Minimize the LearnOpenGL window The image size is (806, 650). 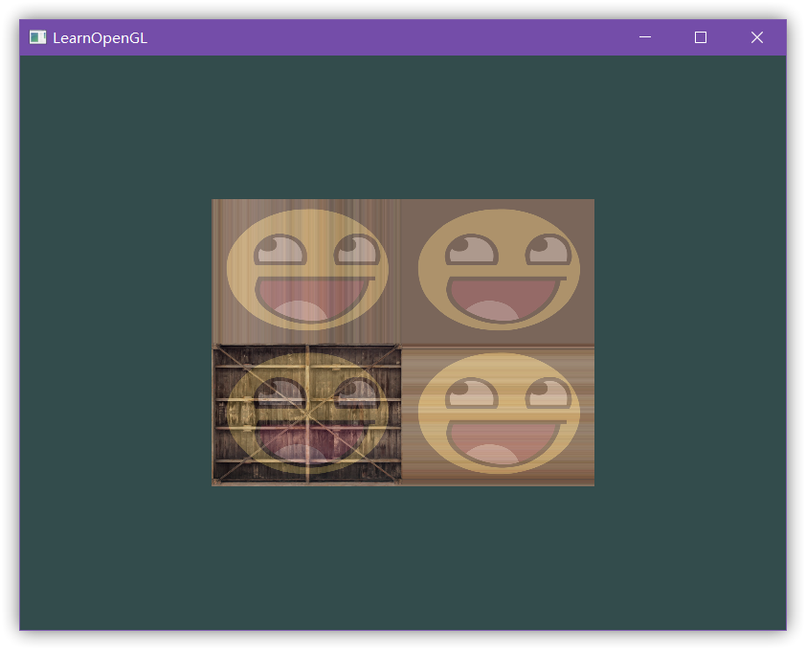pos(645,37)
